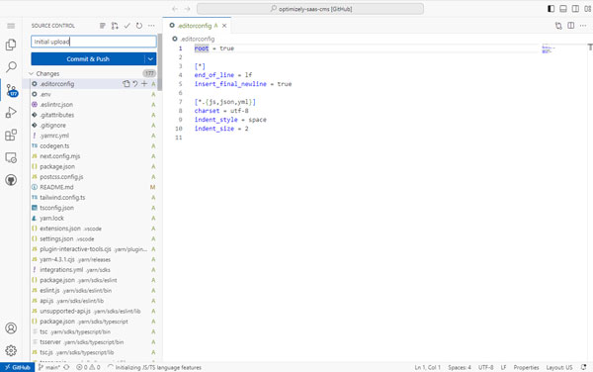Select .env in Changes list
593x372 pixels.
click(93, 94)
